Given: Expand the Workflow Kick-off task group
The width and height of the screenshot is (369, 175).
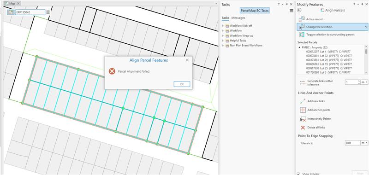Looking at the screenshot, I should (x=223, y=26).
